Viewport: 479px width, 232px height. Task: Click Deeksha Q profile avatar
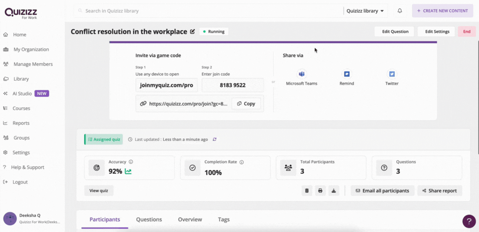coord(10,219)
